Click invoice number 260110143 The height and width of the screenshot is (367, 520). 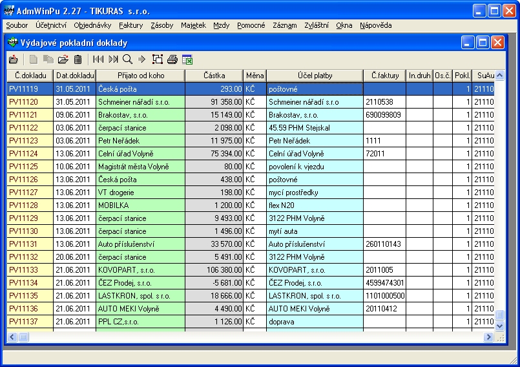click(x=385, y=244)
